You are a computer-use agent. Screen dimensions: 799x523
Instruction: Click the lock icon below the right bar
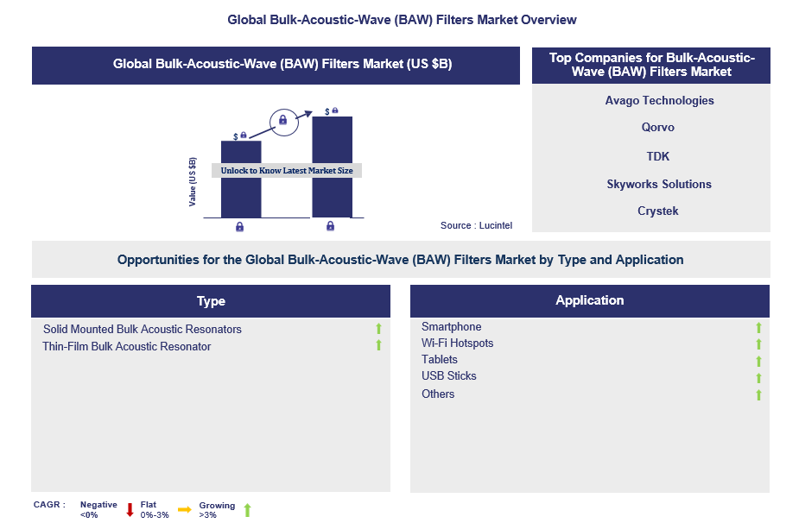click(x=331, y=227)
